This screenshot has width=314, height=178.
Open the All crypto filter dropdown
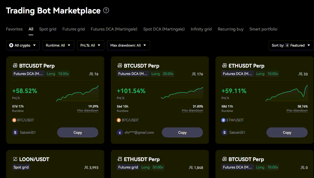click(23, 45)
